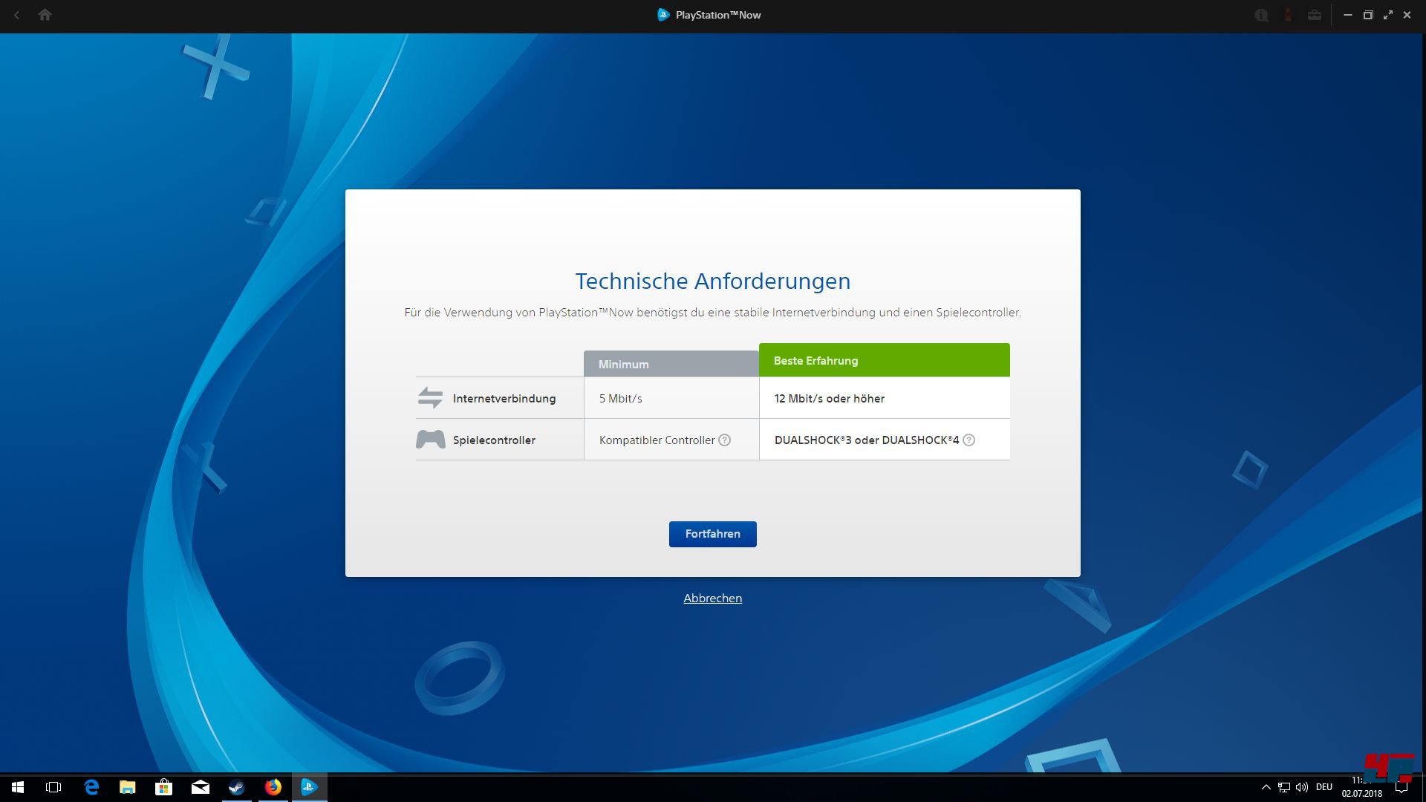Select the PlayStation Now icon on the taskbar
The width and height of the screenshot is (1426, 802).
tap(309, 788)
